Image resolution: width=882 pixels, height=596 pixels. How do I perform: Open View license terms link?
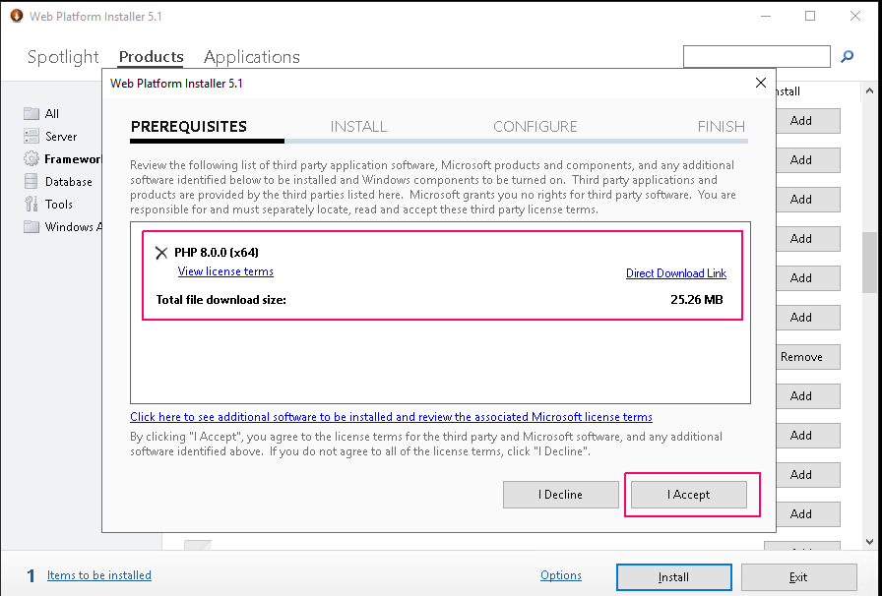pos(225,271)
